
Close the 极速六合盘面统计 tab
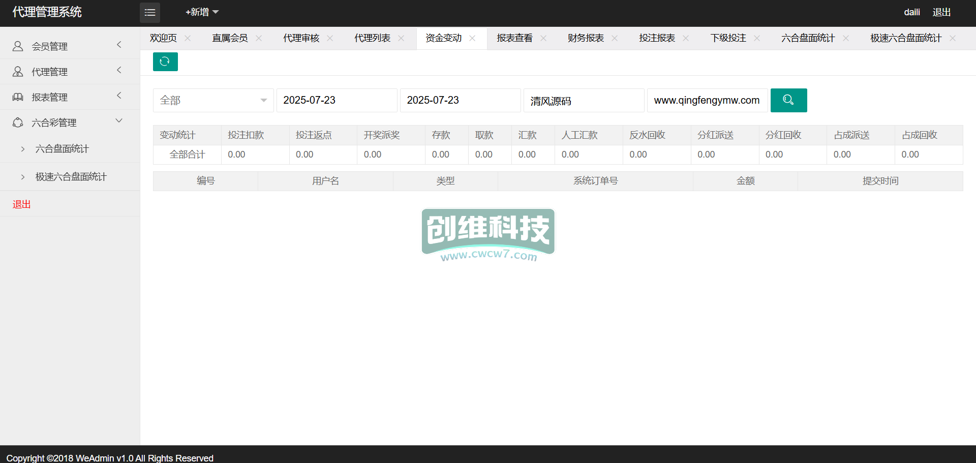coord(953,38)
